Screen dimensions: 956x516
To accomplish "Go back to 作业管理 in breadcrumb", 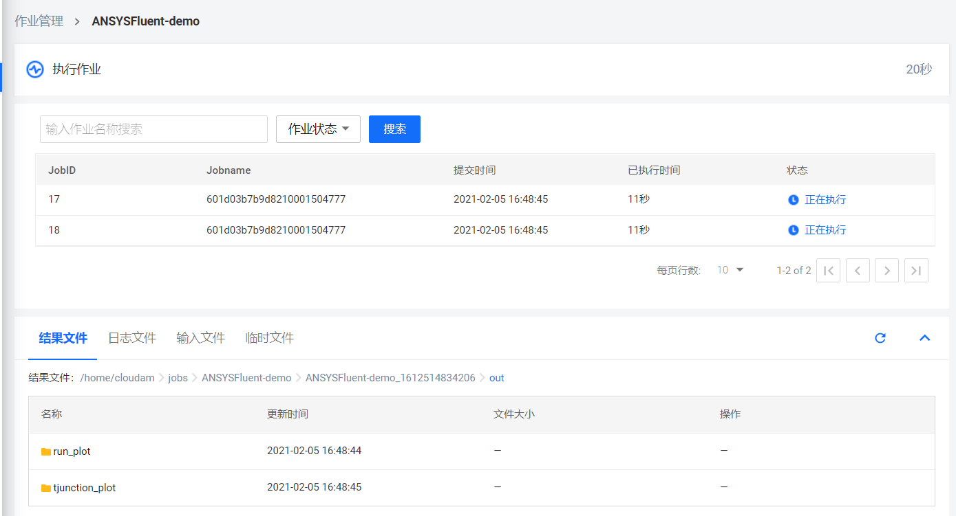I will 39,21.
